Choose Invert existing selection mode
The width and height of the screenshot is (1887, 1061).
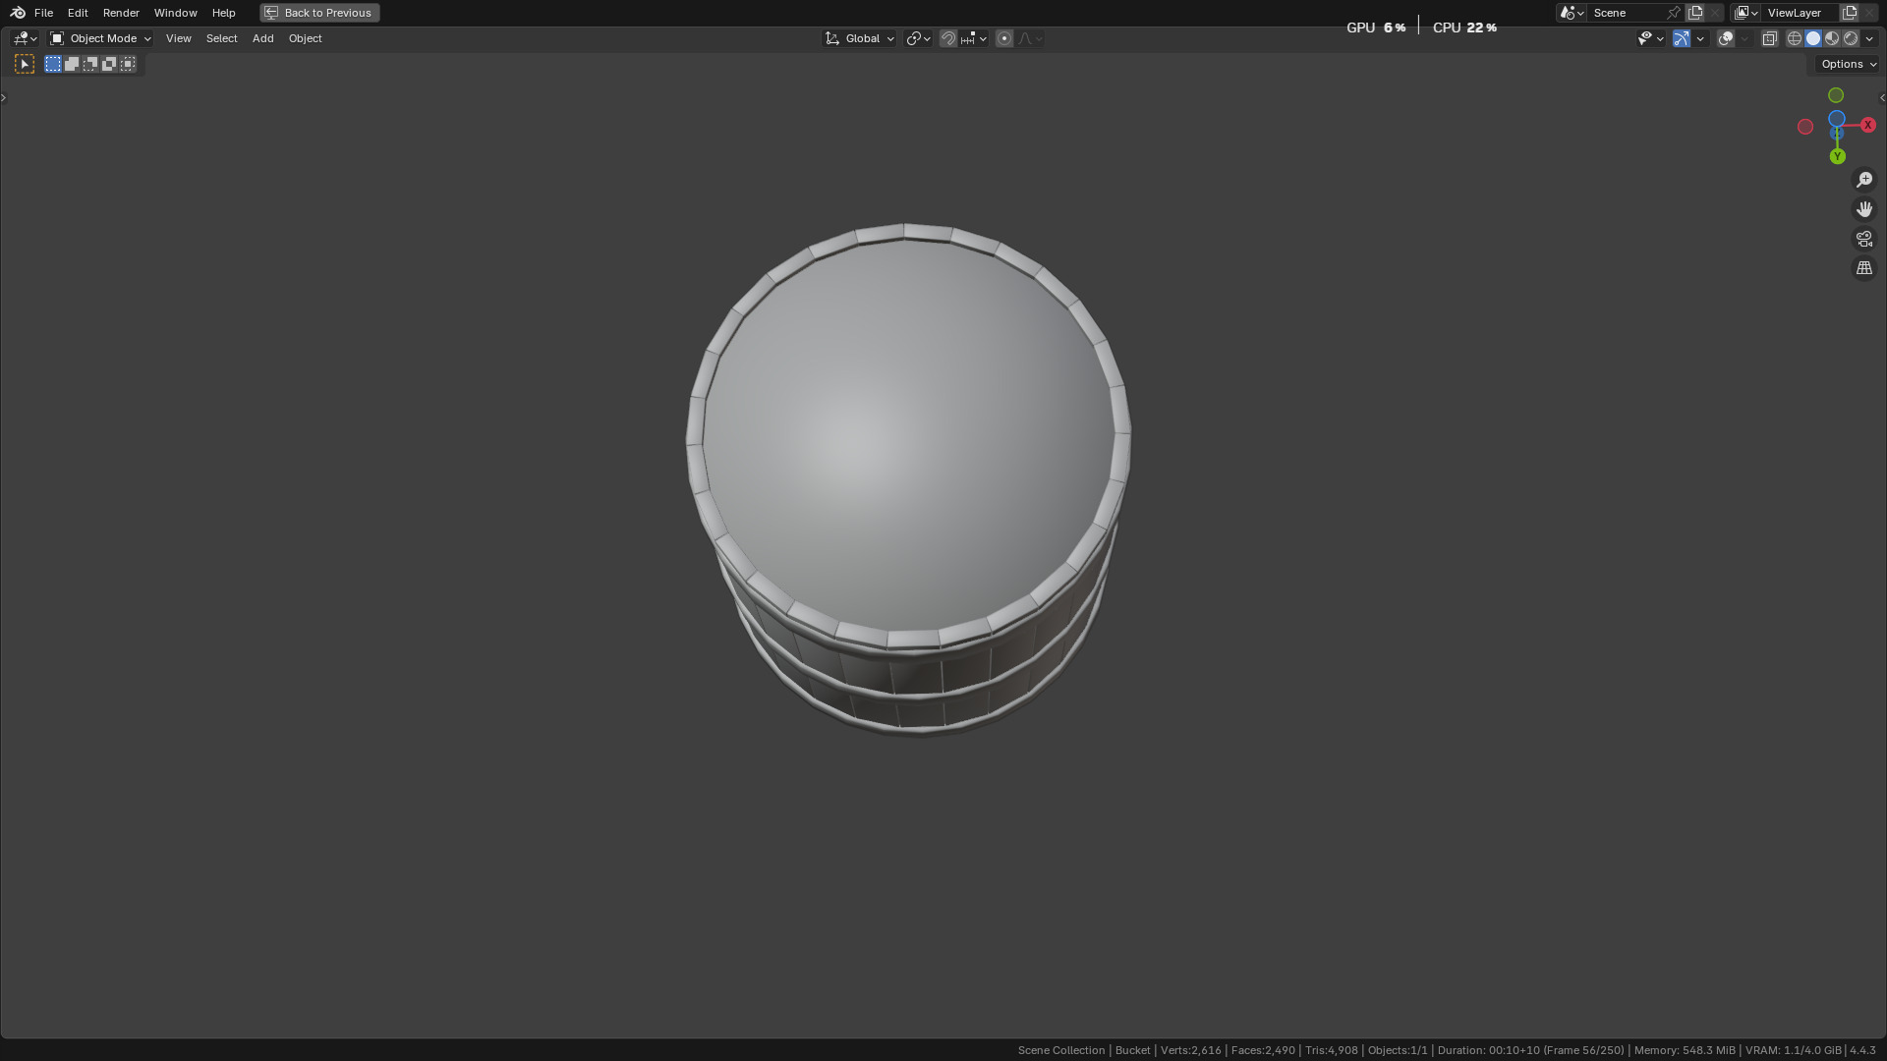109,64
